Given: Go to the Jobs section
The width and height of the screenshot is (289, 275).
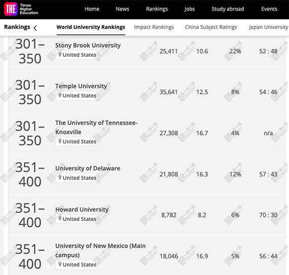Looking at the screenshot, I should [x=190, y=9].
